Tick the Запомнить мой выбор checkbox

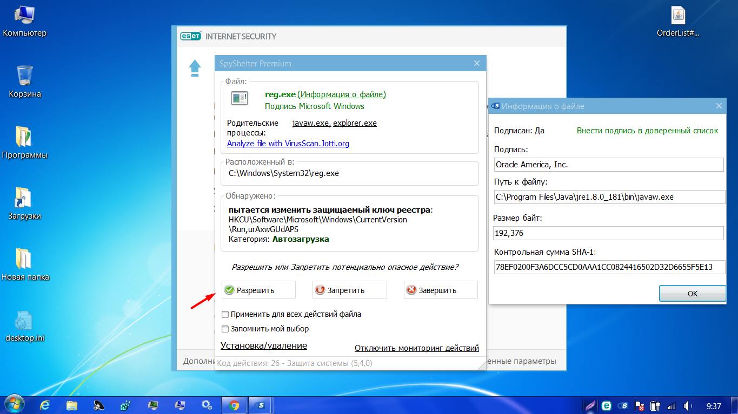coord(225,329)
